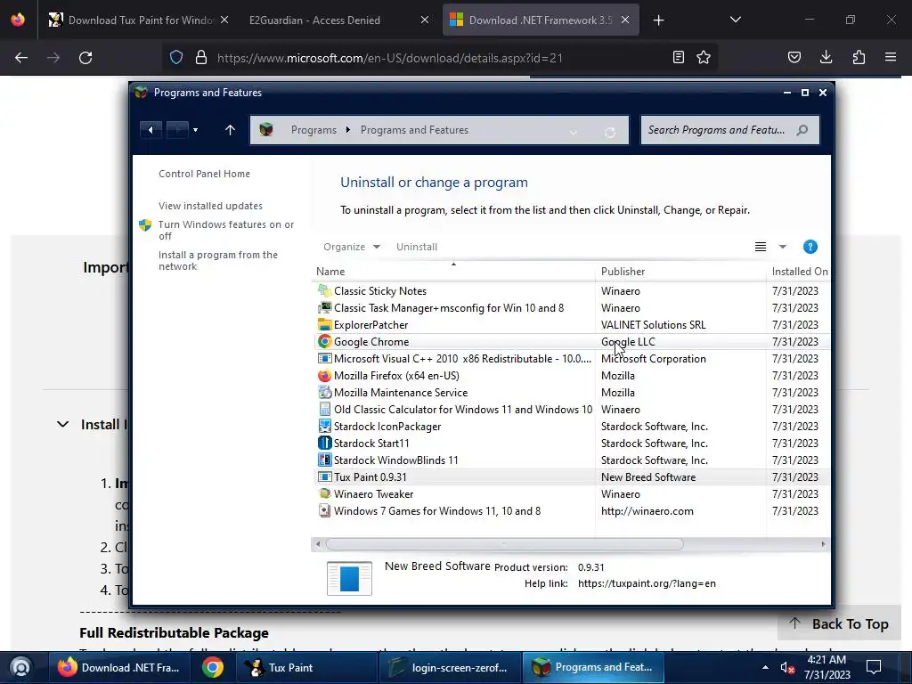The width and height of the screenshot is (912, 684).
Task: Click the search magnifier in Programs and Features
Action: click(x=802, y=130)
